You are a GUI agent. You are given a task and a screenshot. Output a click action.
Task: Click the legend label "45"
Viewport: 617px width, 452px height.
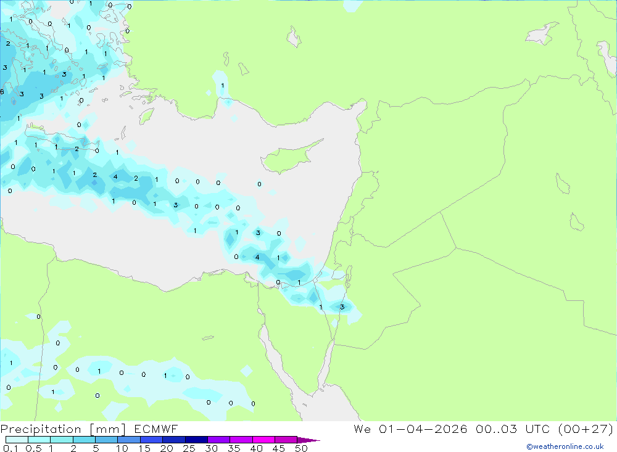[279, 448]
